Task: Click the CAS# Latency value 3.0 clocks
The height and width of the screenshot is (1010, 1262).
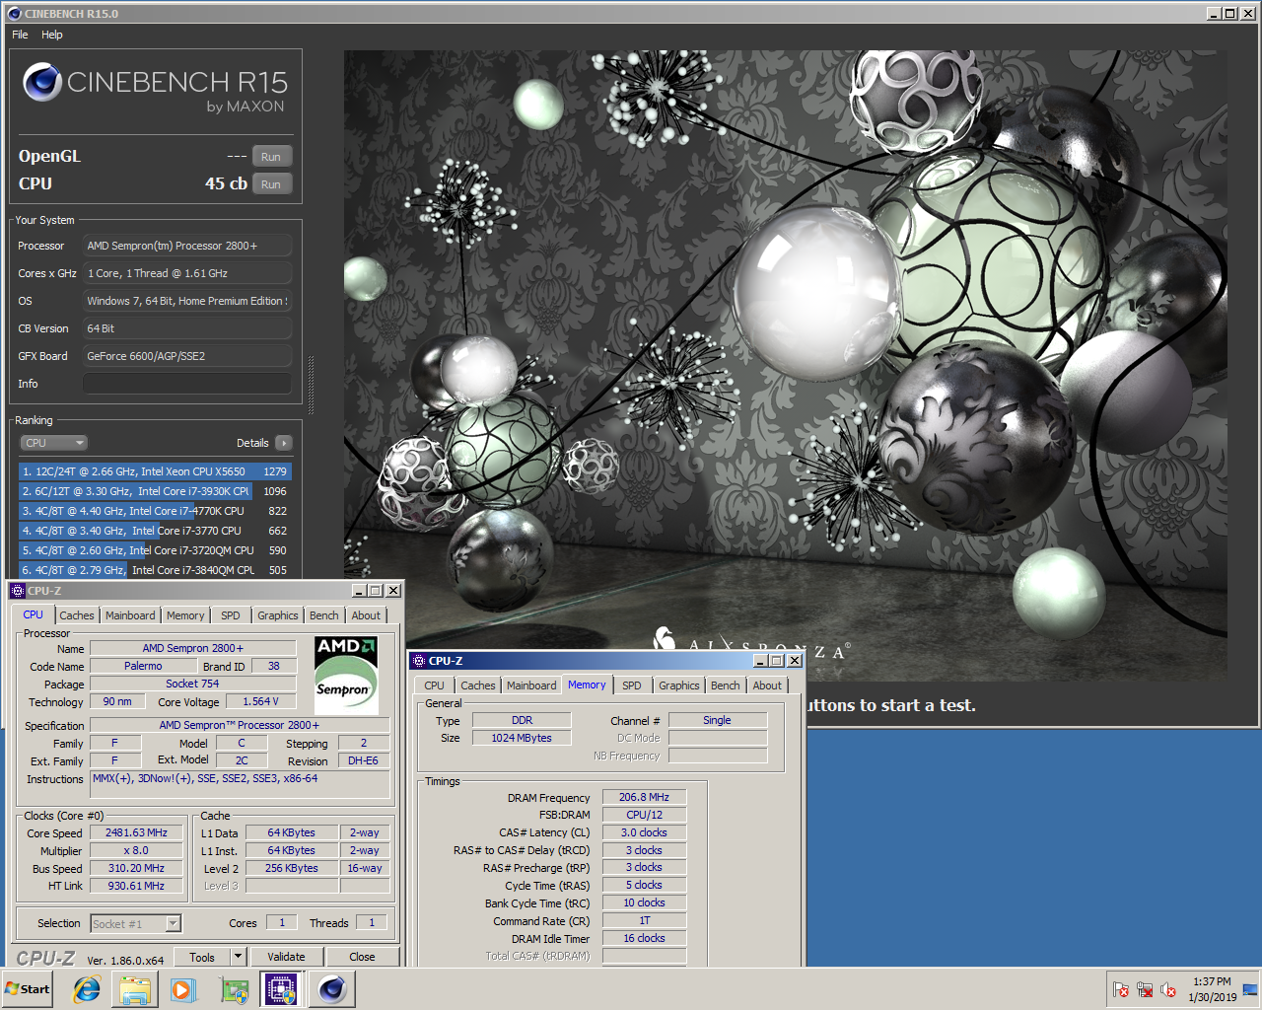Action: point(644,832)
